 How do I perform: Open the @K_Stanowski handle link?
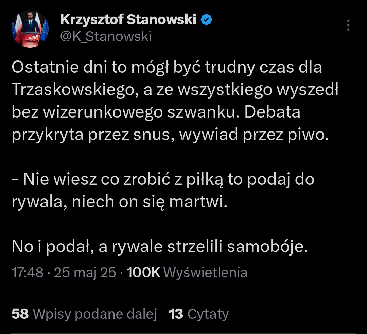tap(106, 36)
